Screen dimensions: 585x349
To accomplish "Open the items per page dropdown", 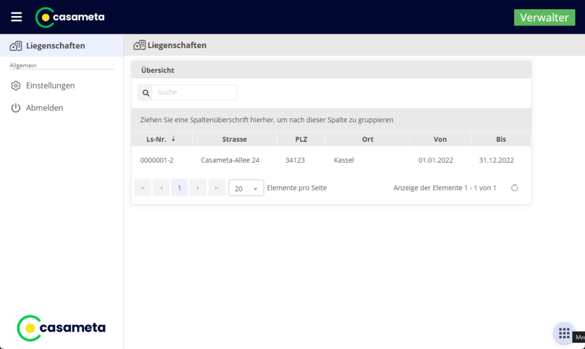I will (246, 188).
